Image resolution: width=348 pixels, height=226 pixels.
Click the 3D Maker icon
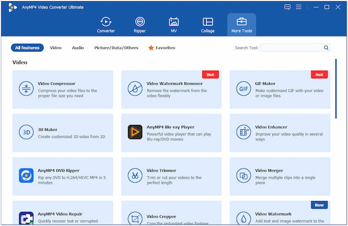[26, 132]
